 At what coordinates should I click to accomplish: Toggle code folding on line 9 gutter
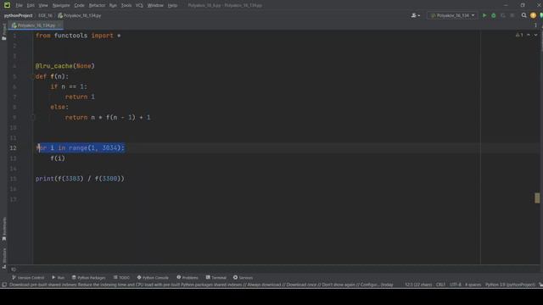pyautogui.click(x=34, y=118)
